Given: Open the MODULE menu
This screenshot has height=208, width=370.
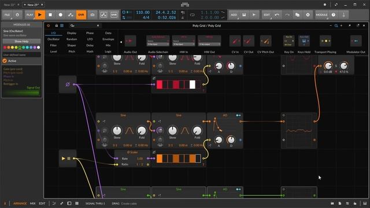Looking at the screenshot, I should [321, 14].
